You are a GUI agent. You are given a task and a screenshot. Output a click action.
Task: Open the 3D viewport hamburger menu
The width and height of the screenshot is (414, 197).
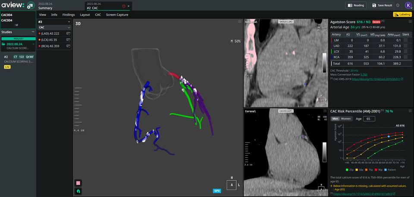239,22
